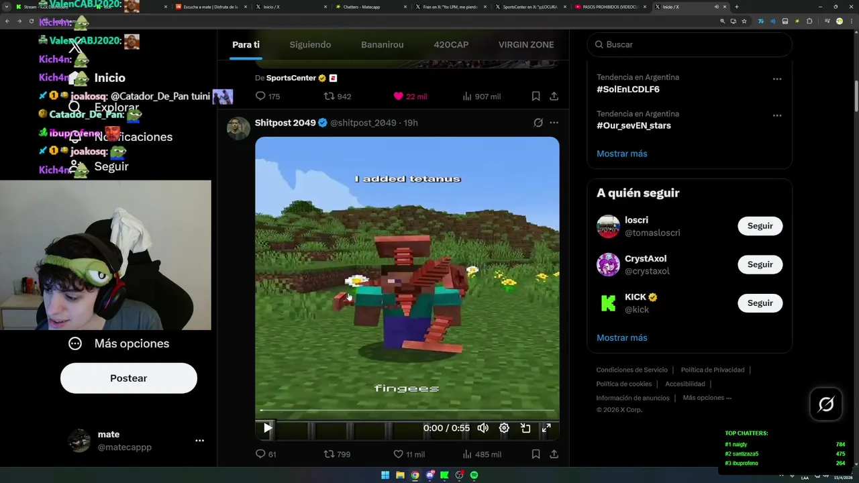859x483 pixels.
Task: Open Política de Privacidad link
Action: click(x=712, y=370)
